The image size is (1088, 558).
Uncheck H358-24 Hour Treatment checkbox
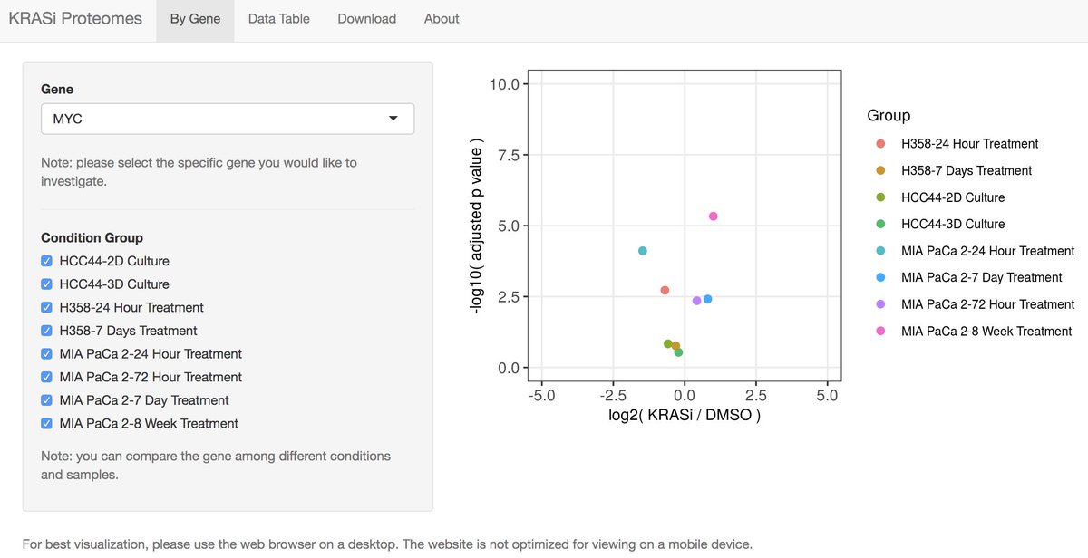[x=47, y=307]
